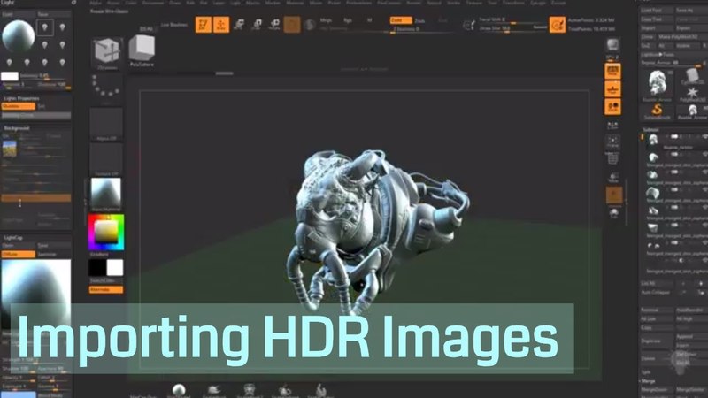Select the PolyMesh3D star tool
Screen dimensions: 708x398
click(692, 96)
